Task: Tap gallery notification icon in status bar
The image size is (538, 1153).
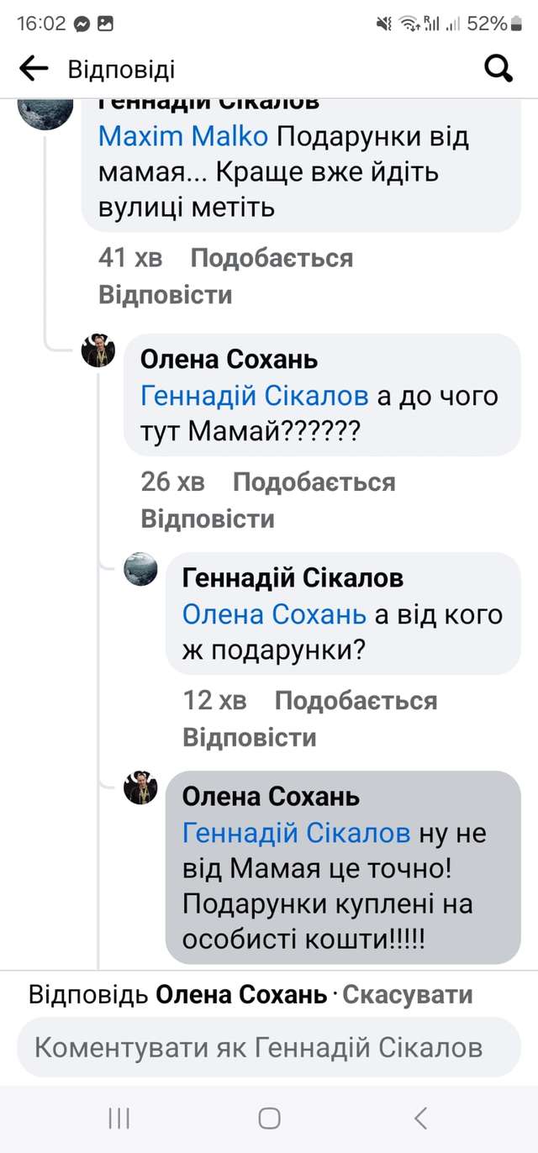Action: click(x=106, y=24)
